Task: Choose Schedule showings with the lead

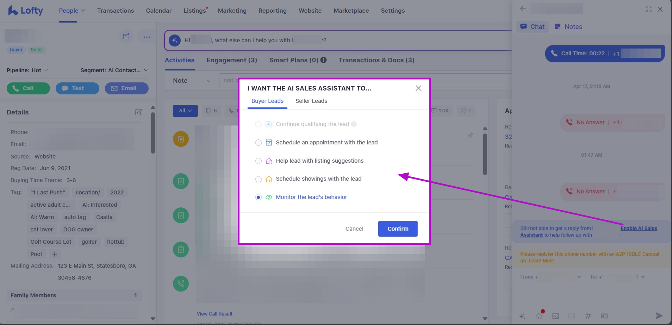Action: [x=259, y=179]
